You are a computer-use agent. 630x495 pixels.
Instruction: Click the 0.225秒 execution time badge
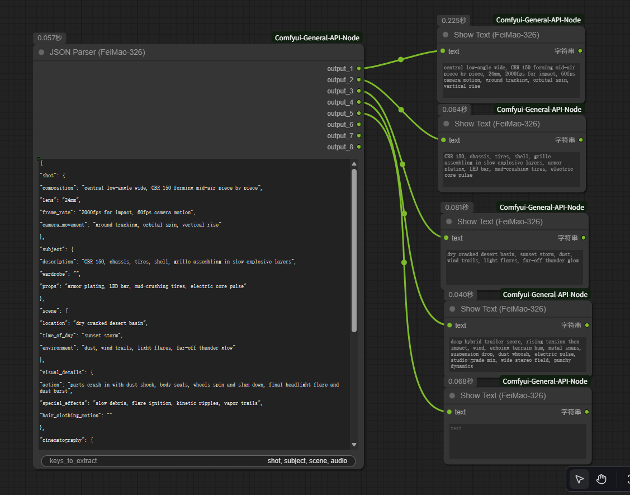(x=453, y=21)
